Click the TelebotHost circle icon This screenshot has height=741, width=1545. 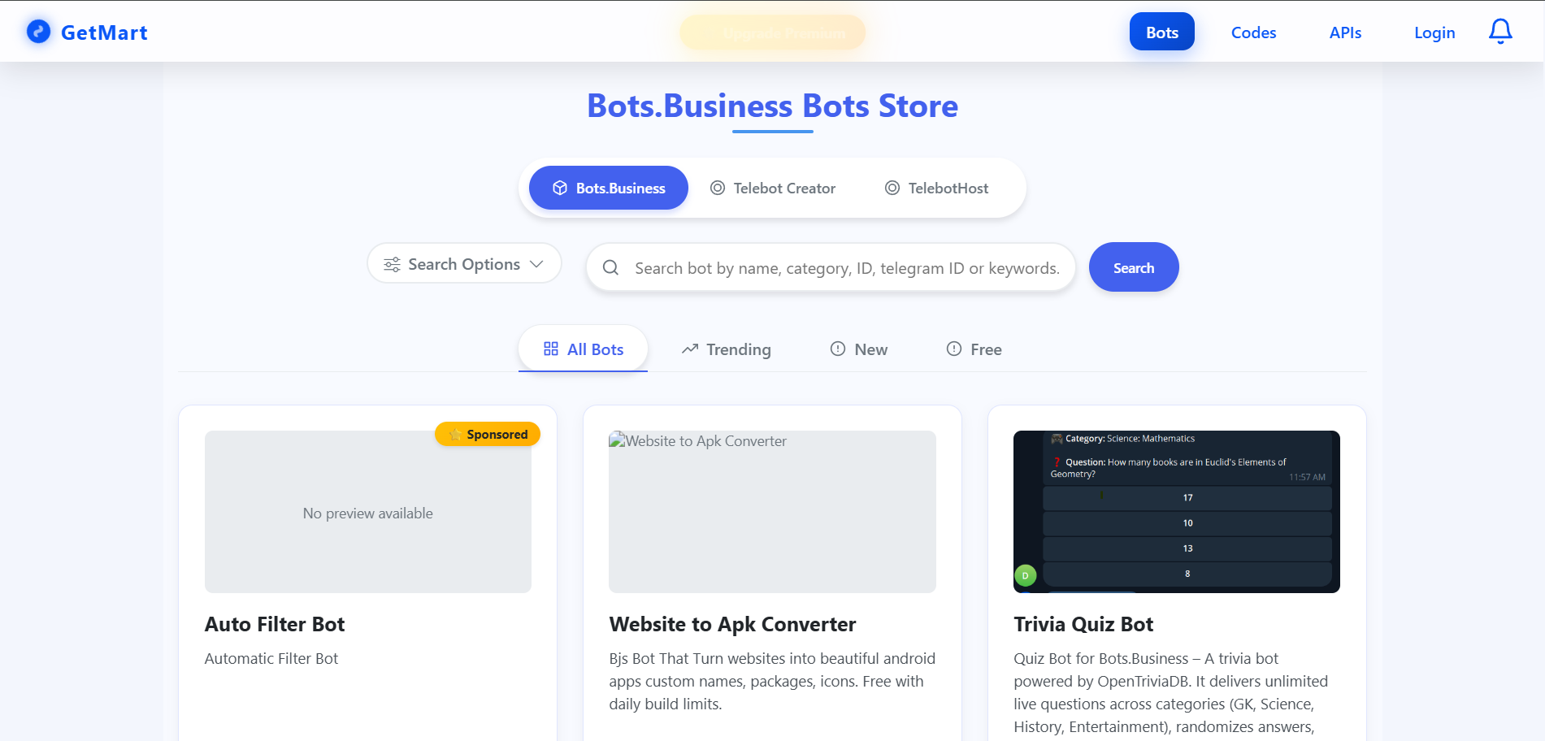[x=892, y=188]
